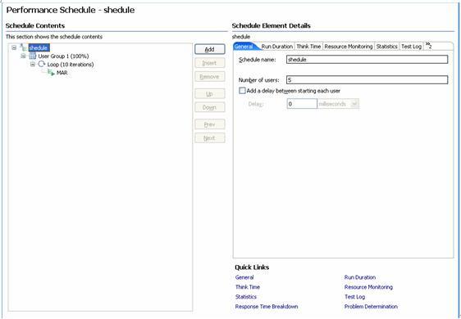Follow the Resource Monitoring quick link
This screenshot has width=461, height=319.
[x=368, y=287]
